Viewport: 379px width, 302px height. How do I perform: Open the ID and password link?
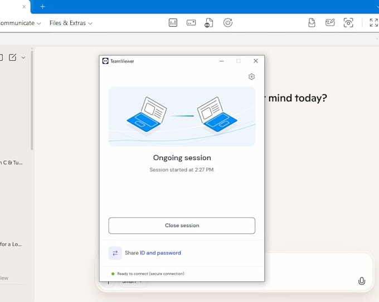161,253
